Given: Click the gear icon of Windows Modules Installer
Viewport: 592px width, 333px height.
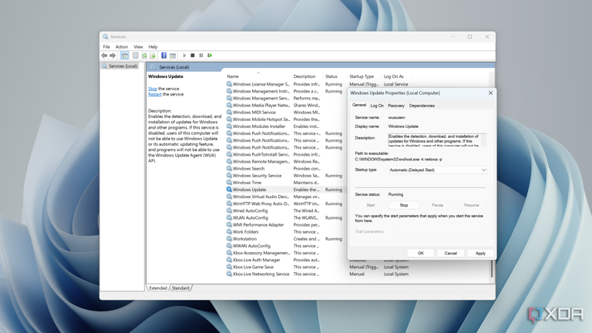Looking at the screenshot, I should pyautogui.click(x=229, y=126).
